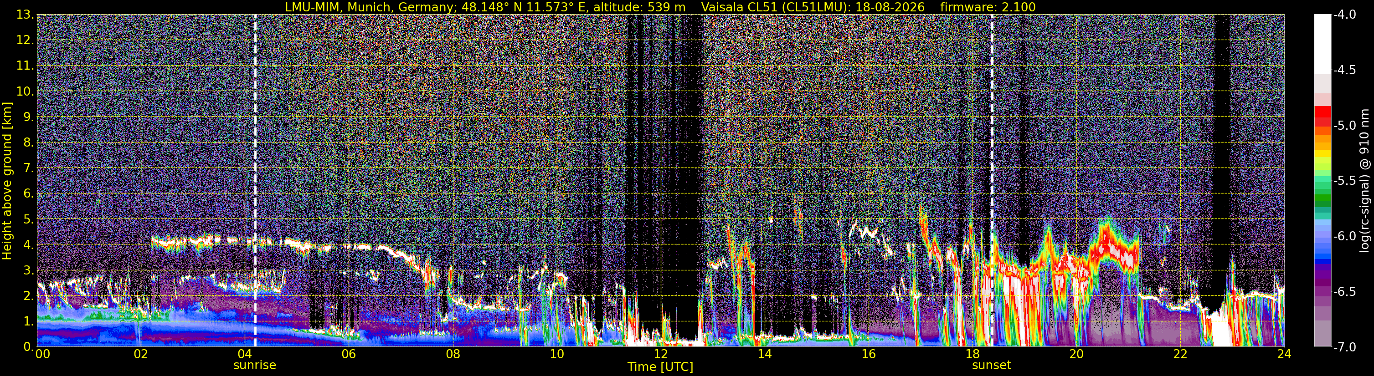
Task: Click the 'Vaisala CL51 (CL51LMU): 18-08-2026' text
Action: (813, 7)
